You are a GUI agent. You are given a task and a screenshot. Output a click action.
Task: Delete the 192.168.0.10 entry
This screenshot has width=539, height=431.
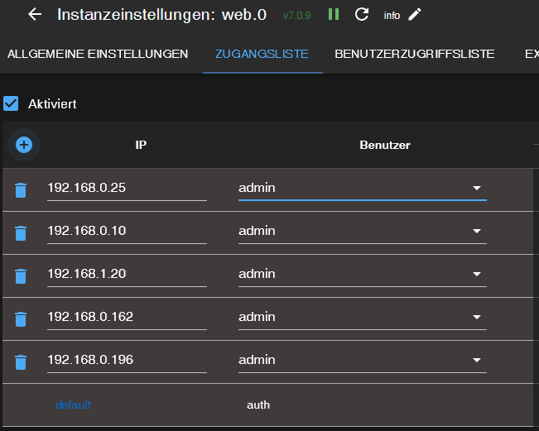tap(21, 233)
